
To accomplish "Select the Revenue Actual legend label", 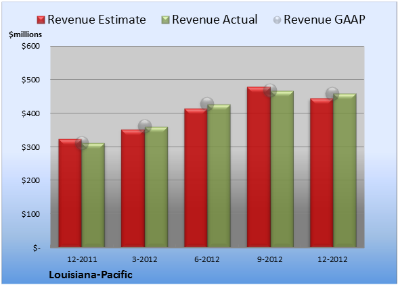I will click(x=215, y=20).
